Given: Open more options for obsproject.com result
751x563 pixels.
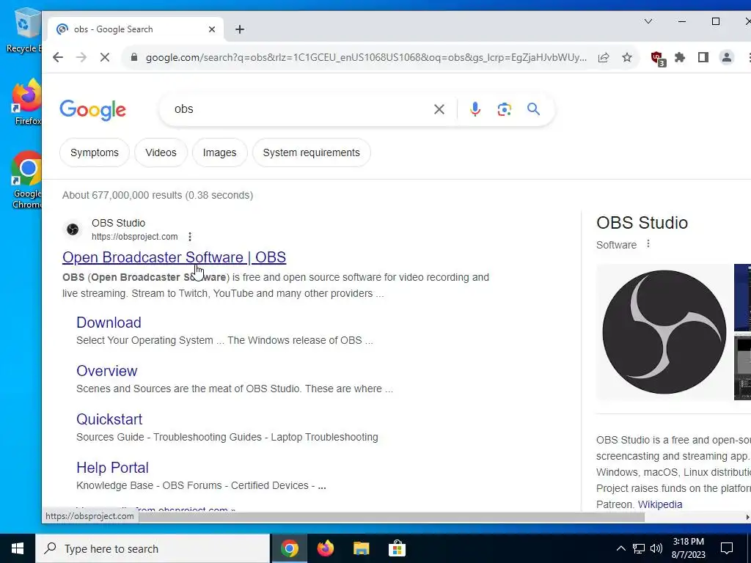Looking at the screenshot, I should pyautogui.click(x=190, y=237).
